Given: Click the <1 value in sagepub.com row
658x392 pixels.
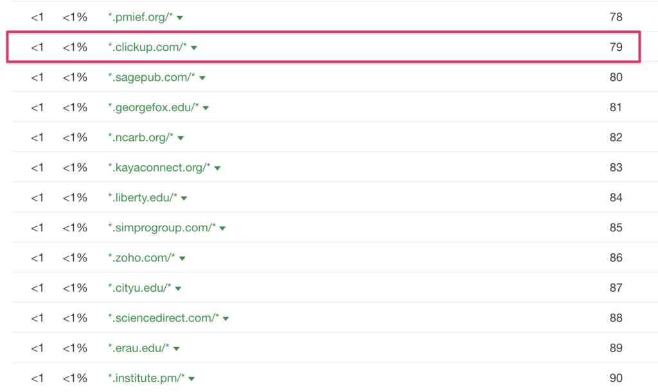Looking at the screenshot, I should [x=37, y=77].
